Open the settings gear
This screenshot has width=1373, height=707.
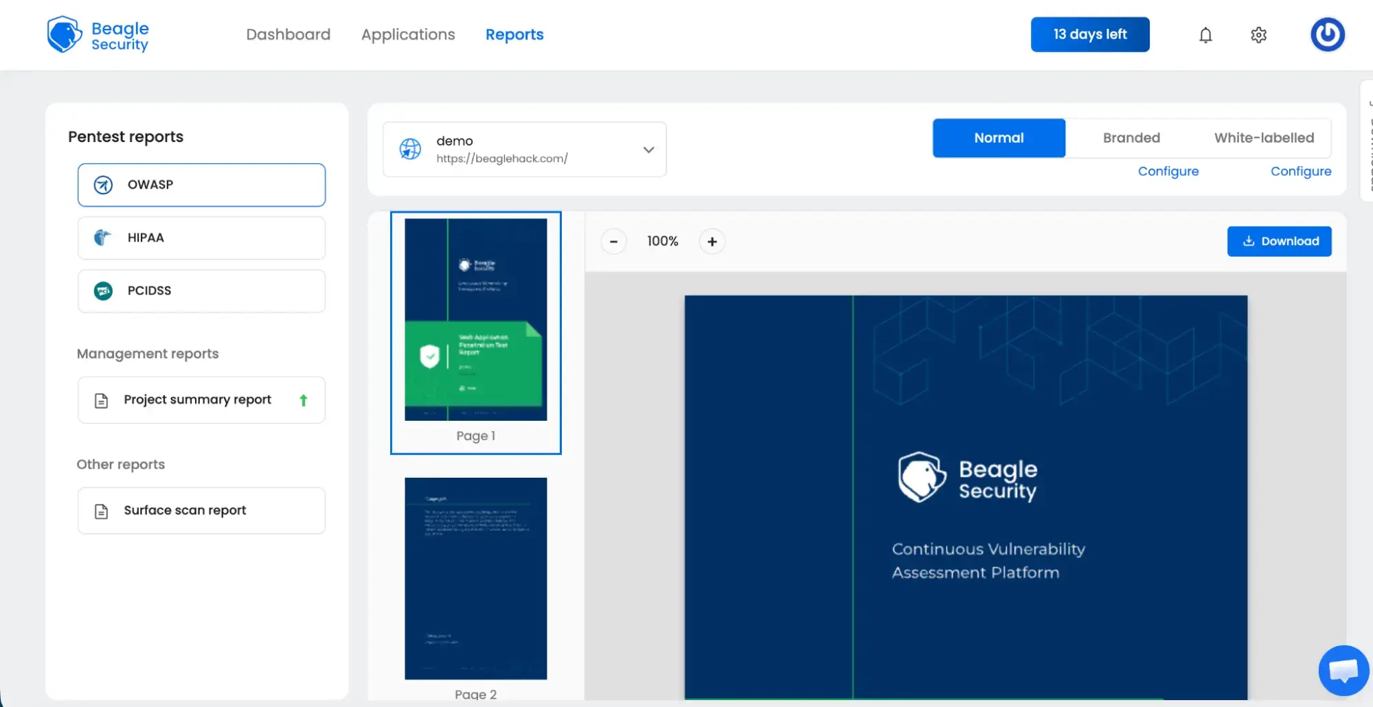[x=1258, y=35]
